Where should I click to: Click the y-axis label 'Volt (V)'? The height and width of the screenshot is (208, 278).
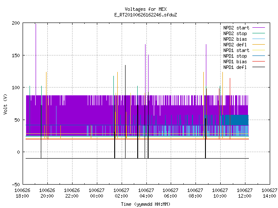pos(5,104)
